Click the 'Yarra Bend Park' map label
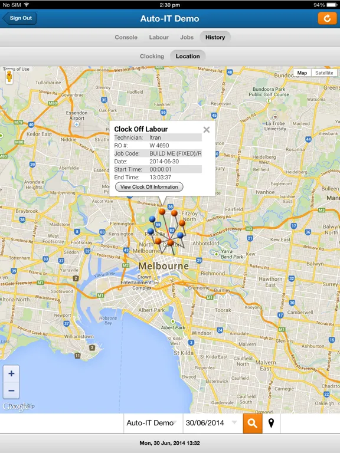 point(232,254)
